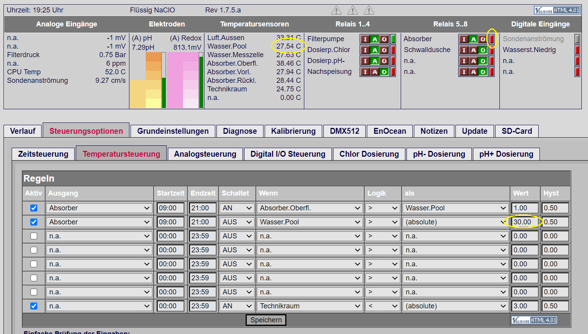Uncheck Aktiv for the Wasser.Pool AUS rule
588x334 pixels.
34,222
